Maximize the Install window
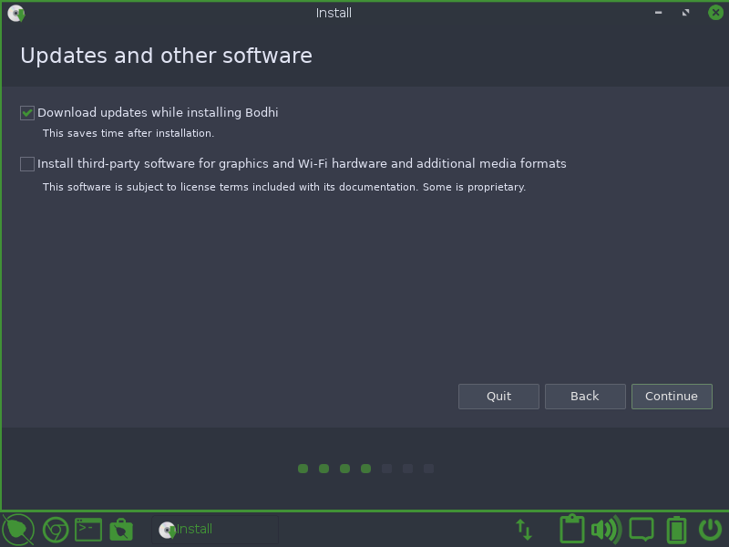 pyautogui.click(x=686, y=13)
